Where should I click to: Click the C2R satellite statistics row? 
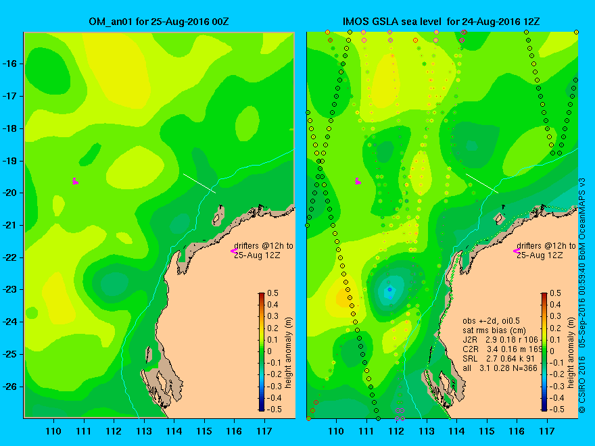500,349
